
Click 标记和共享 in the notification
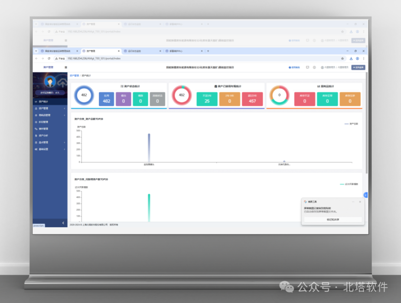[x=333, y=220]
